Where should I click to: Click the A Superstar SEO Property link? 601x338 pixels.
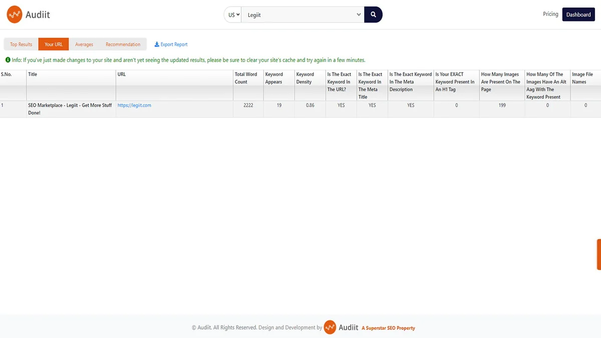[388, 328]
